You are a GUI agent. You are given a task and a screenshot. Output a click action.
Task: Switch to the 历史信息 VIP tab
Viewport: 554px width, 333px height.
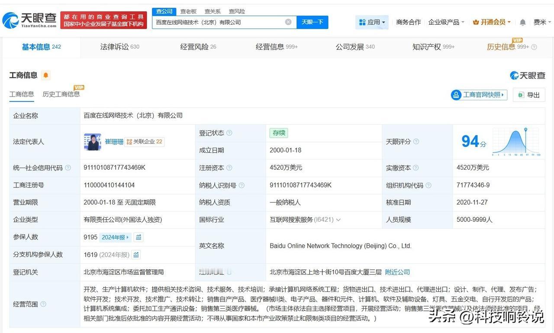click(x=508, y=47)
